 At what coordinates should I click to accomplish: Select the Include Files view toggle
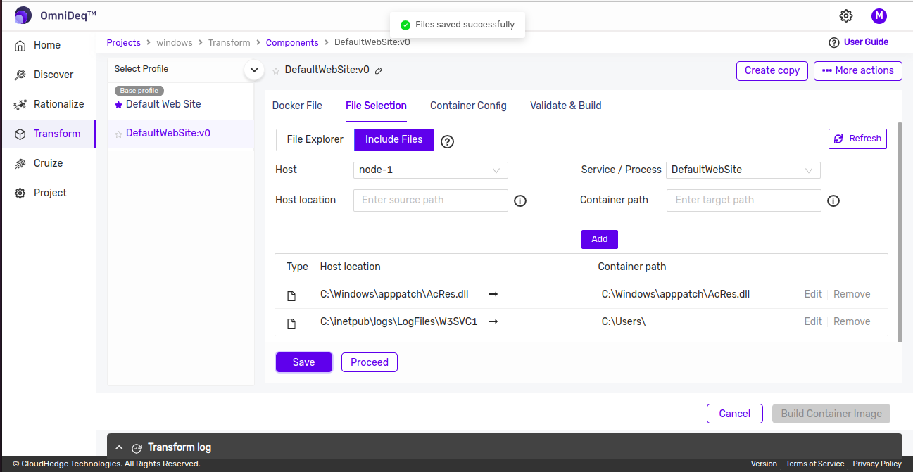click(393, 139)
